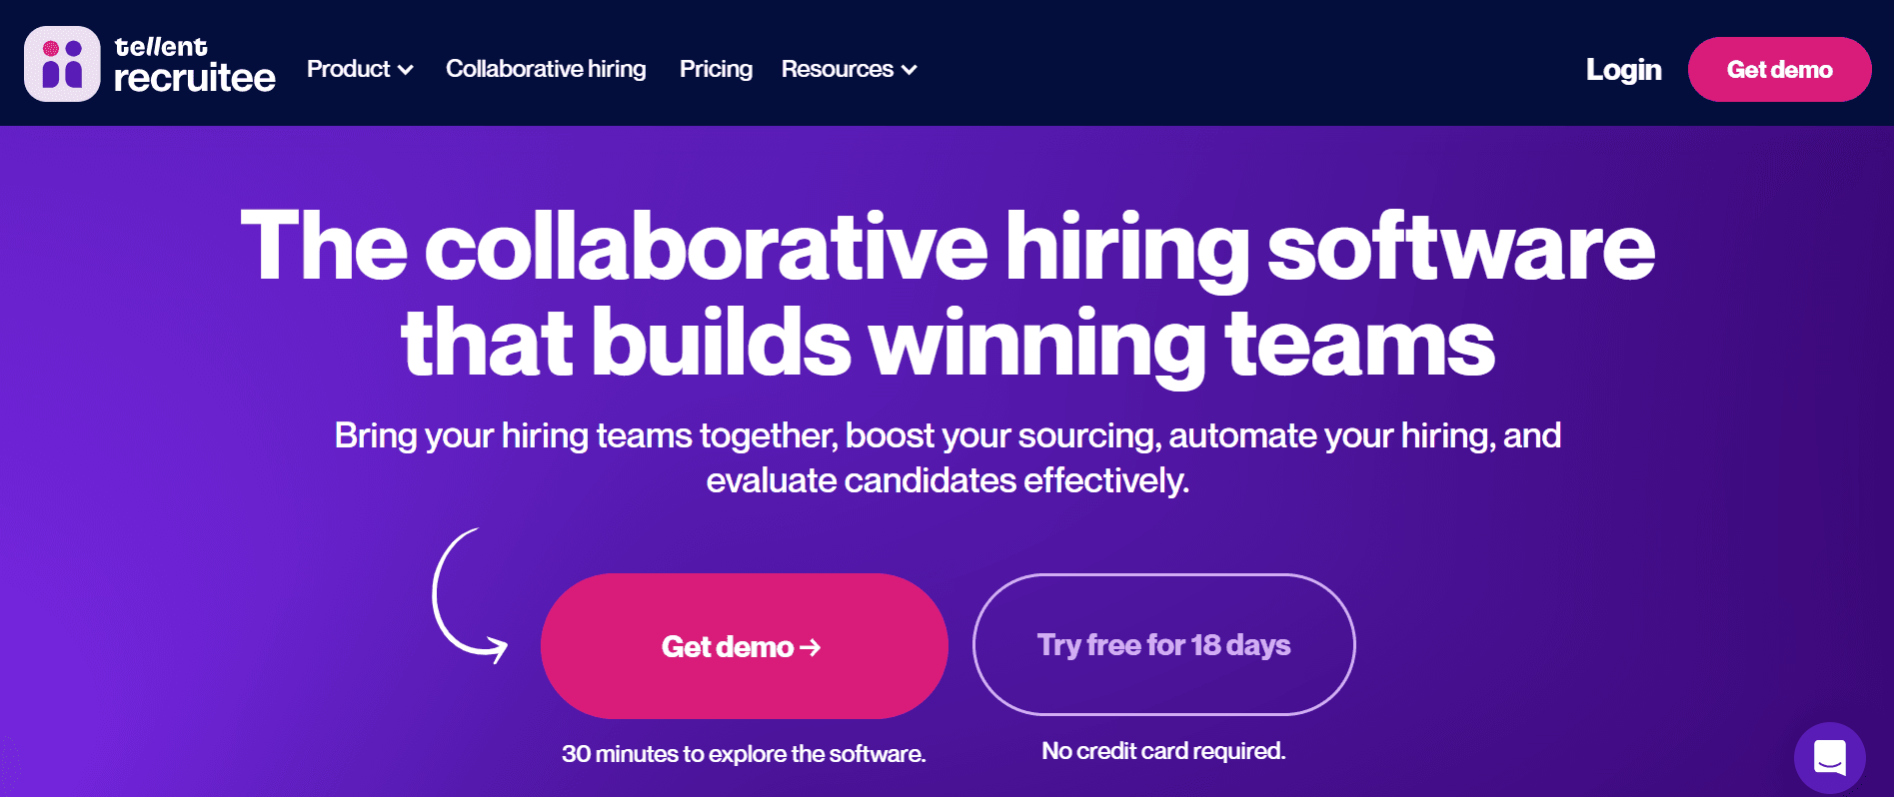The height and width of the screenshot is (797, 1894).
Task: Click the "collaborative hiring software" headline
Action: 947,247
